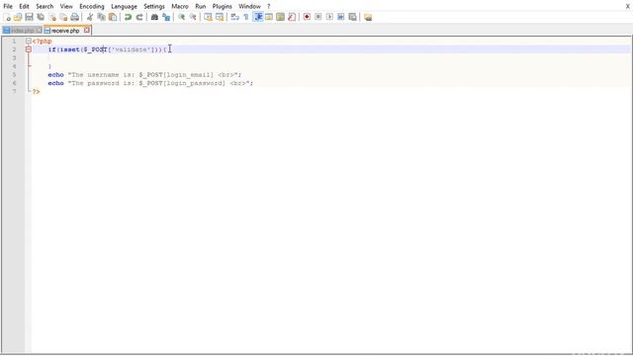Close the document with top-right X button

tap(628, 6)
